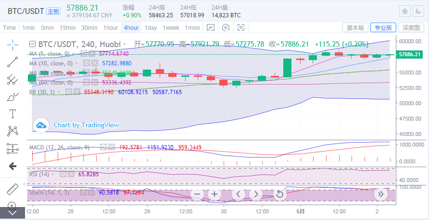Click the 24H高 value 58463.25

[161, 15]
